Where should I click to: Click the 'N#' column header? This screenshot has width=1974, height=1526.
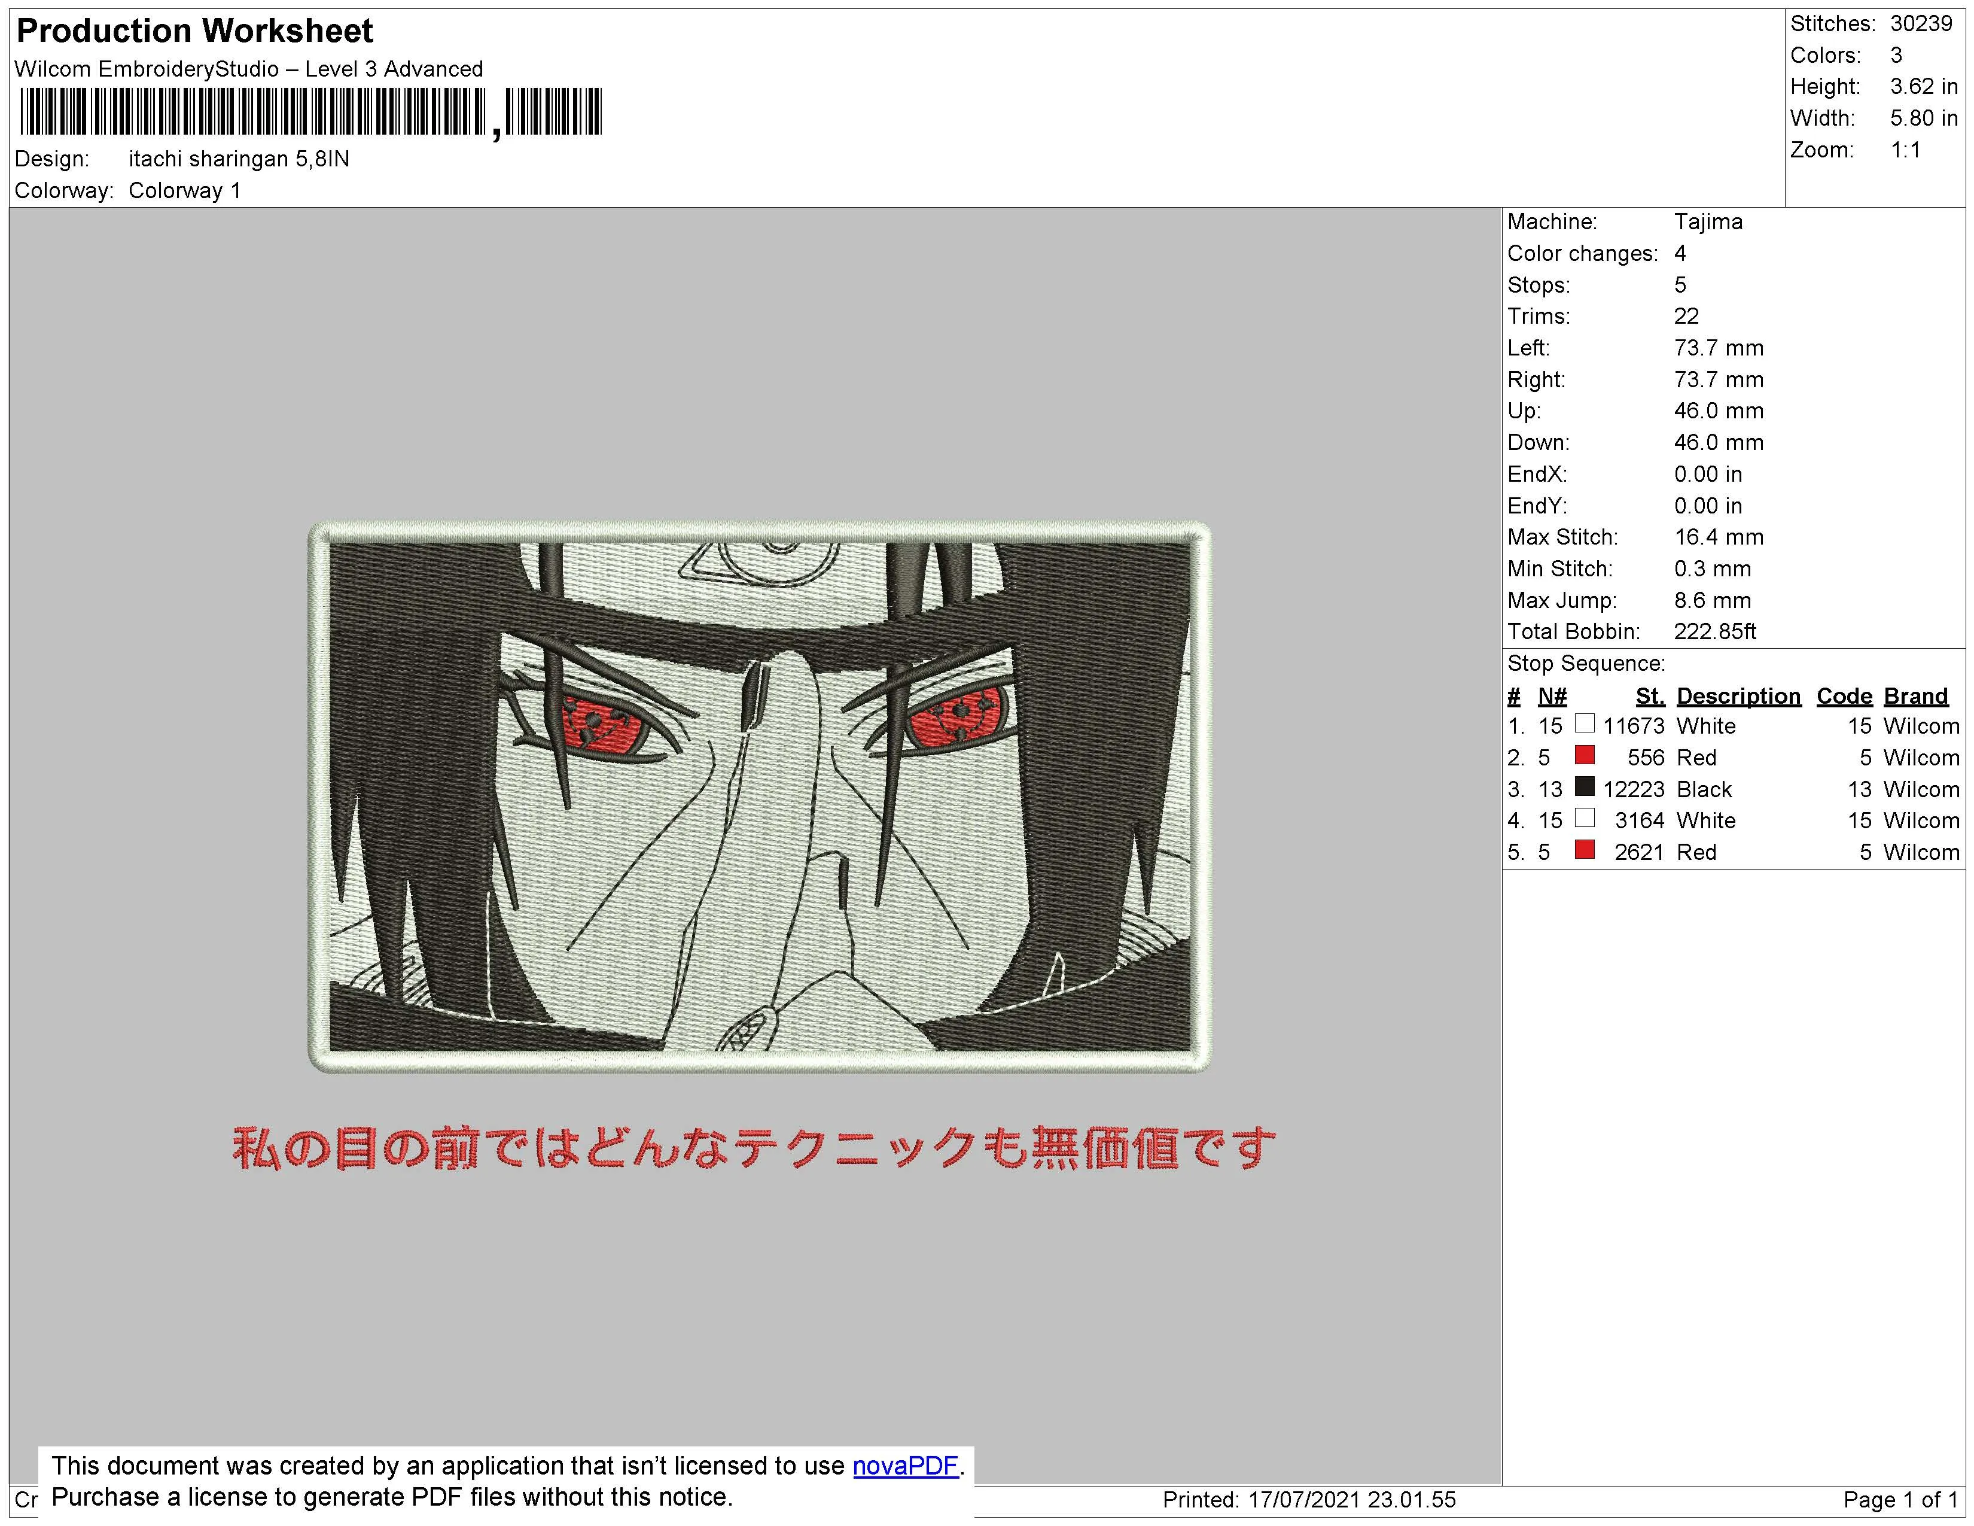pos(1553,696)
